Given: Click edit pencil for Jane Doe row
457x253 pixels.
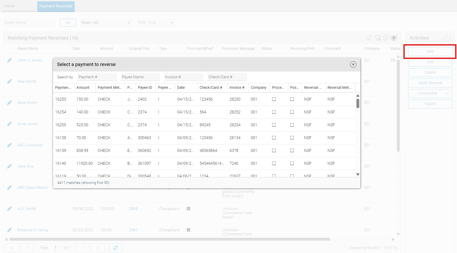Looking at the screenshot, I should coord(9,166).
